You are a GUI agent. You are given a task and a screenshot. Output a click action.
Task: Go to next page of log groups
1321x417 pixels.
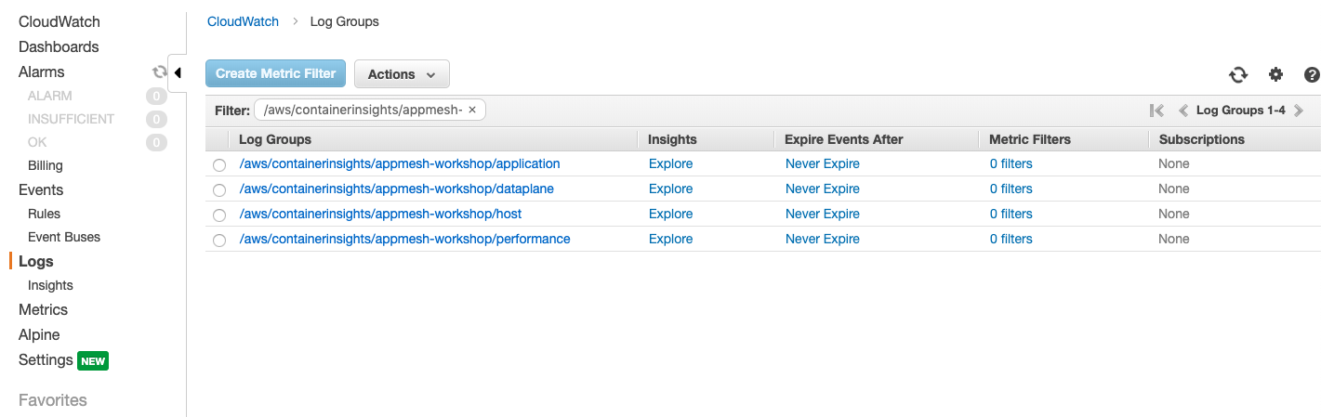tap(1299, 110)
